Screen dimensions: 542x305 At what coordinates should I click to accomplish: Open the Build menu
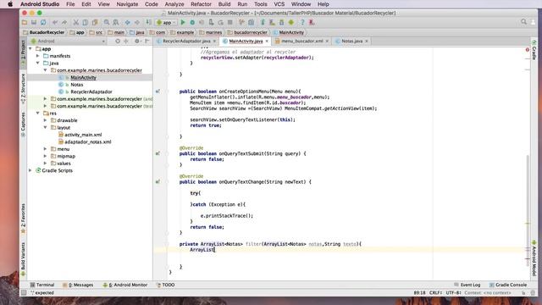tap(224, 4)
